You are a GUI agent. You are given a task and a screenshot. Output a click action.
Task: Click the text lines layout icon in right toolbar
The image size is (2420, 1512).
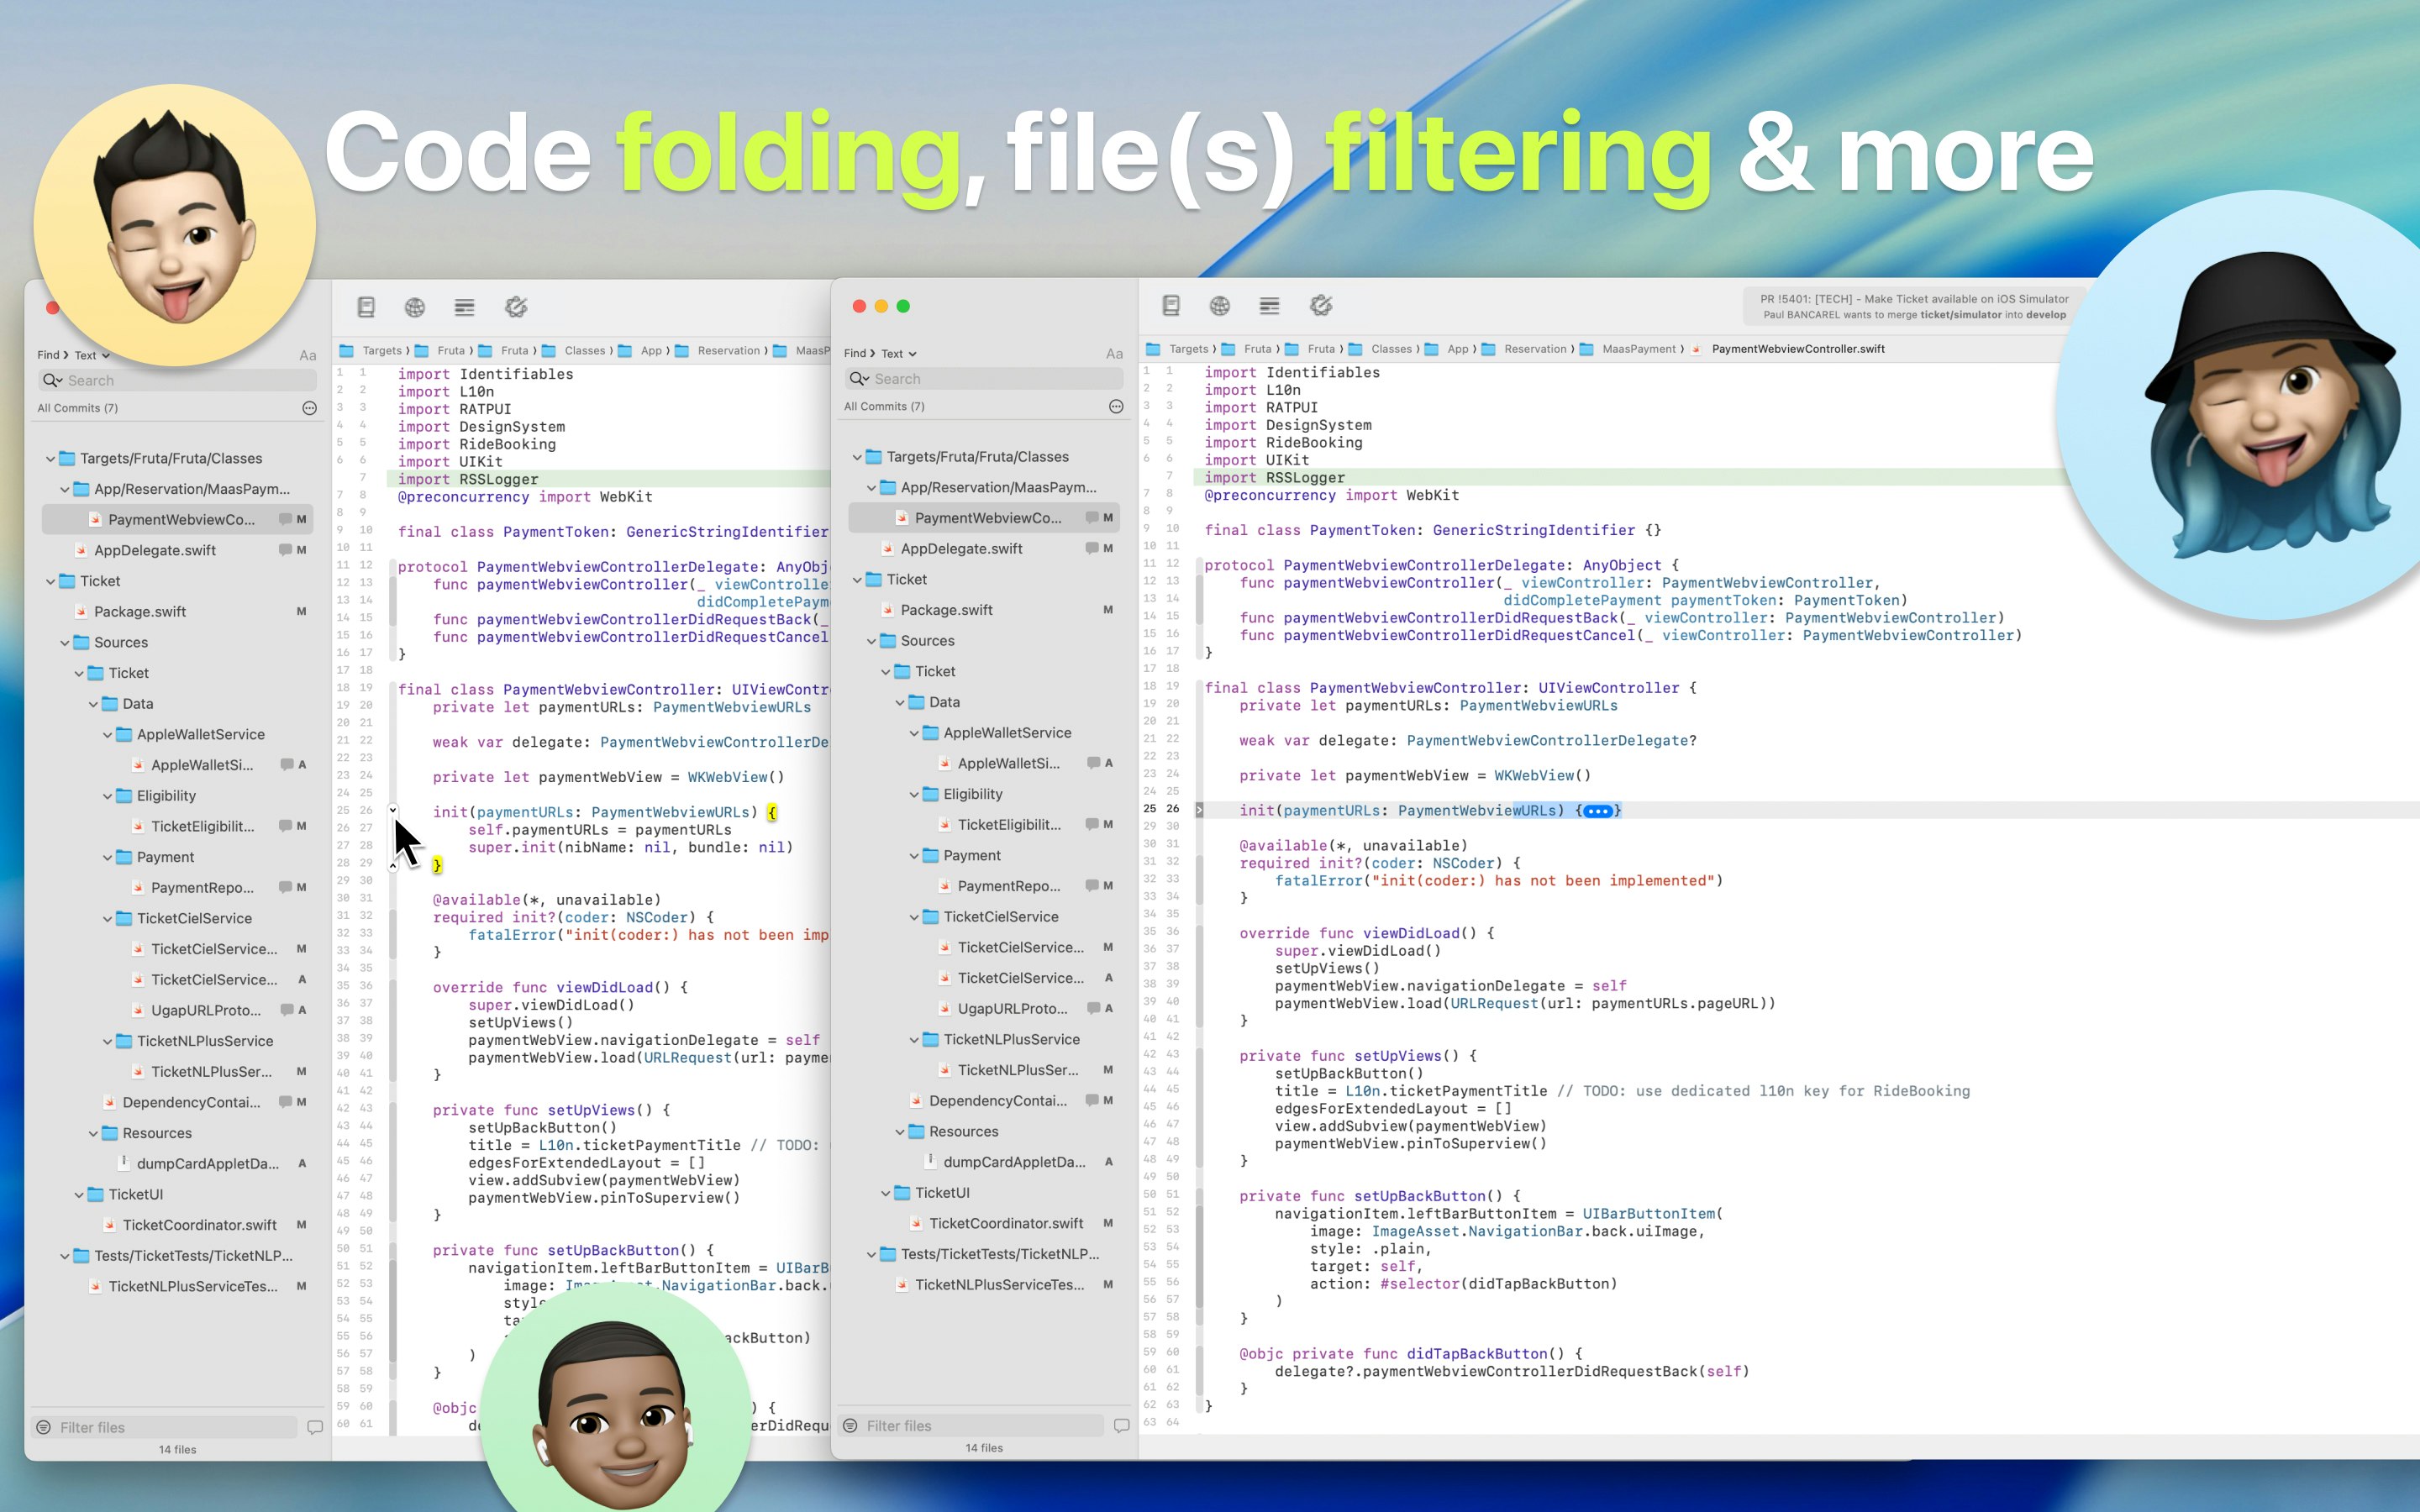click(1269, 306)
